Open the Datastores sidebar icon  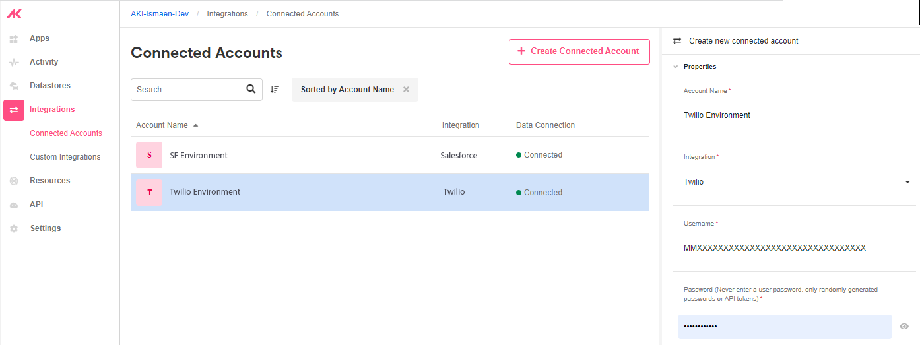[14, 86]
